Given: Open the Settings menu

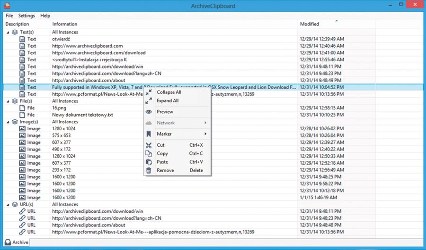Looking at the screenshot, I should [x=27, y=16].
